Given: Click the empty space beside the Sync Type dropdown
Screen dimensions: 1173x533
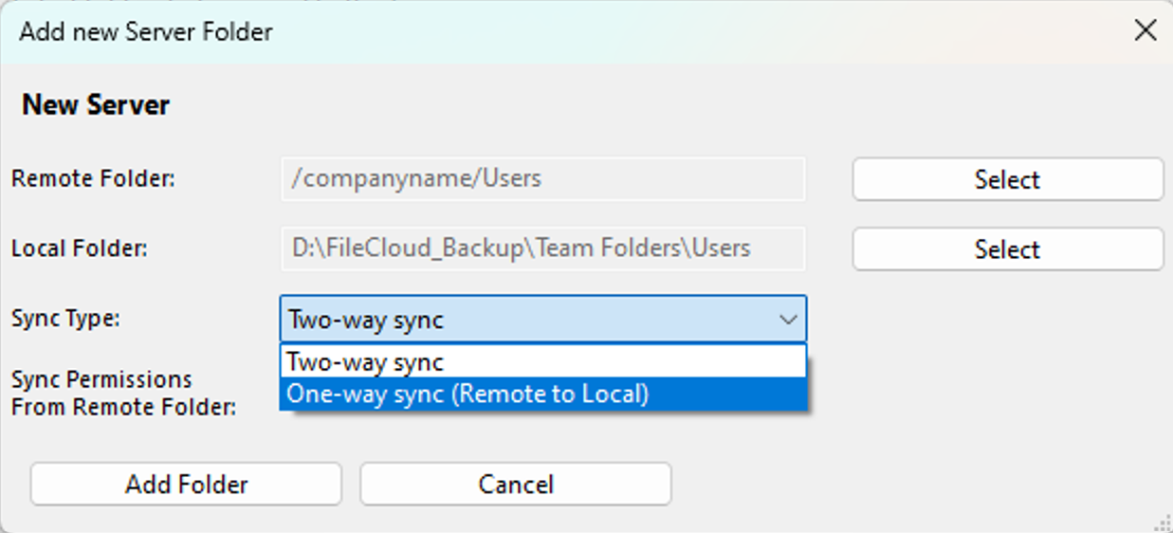Looking at the screenshot, I should [x=986, y=319].
